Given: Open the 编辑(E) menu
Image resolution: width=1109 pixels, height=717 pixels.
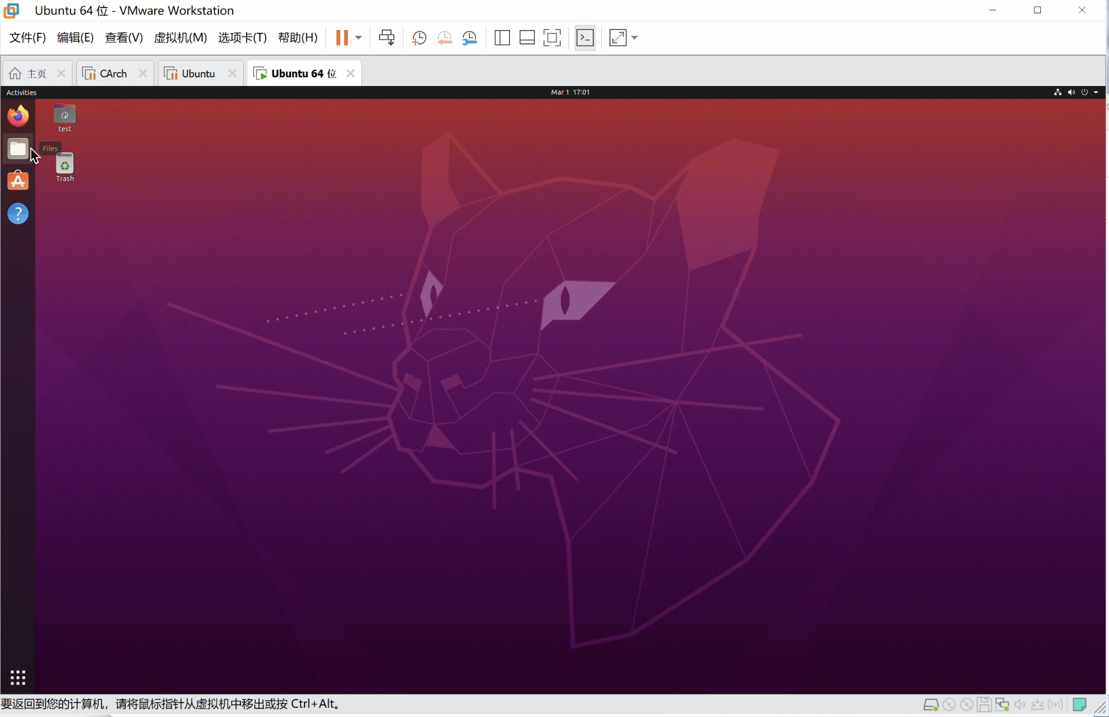Looking at the screenshot, I should tap(75, 38).
